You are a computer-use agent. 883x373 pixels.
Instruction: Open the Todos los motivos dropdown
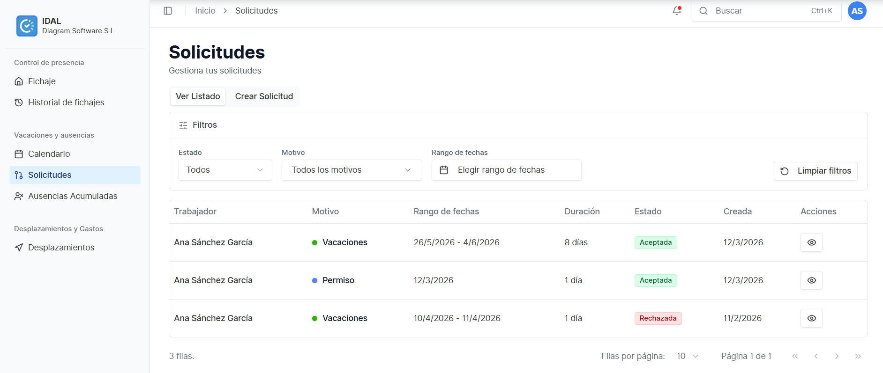click(x=352, y=170)
